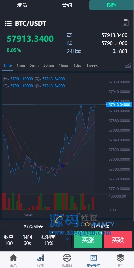This screenshot has width=134, height=268.
Task: Open 数字货币 digital currency icon
Action: point(94,258)
